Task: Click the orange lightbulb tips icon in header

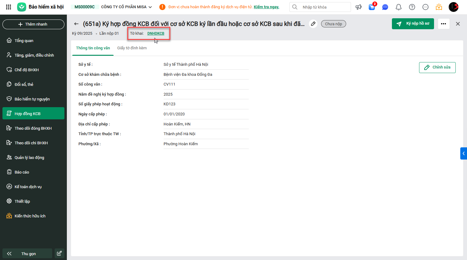Action: [439, 7]
